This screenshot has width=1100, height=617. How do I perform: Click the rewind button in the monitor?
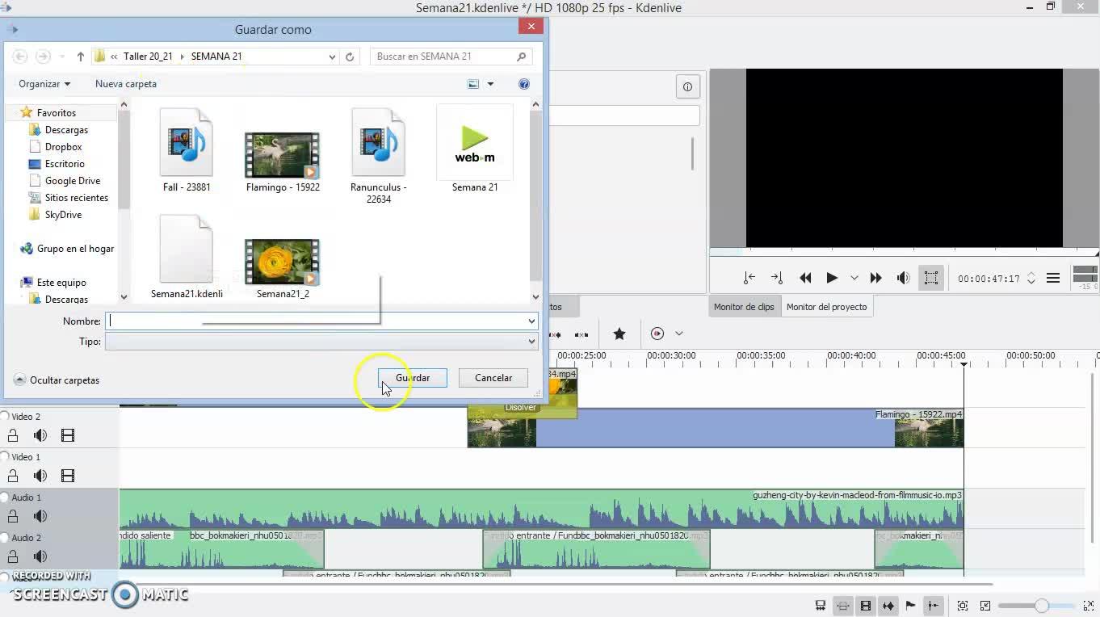805,278
